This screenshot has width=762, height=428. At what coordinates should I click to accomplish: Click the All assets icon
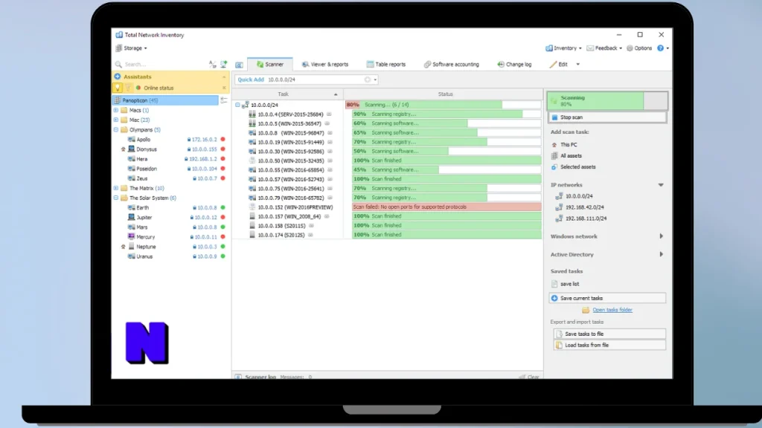(554, 156)
